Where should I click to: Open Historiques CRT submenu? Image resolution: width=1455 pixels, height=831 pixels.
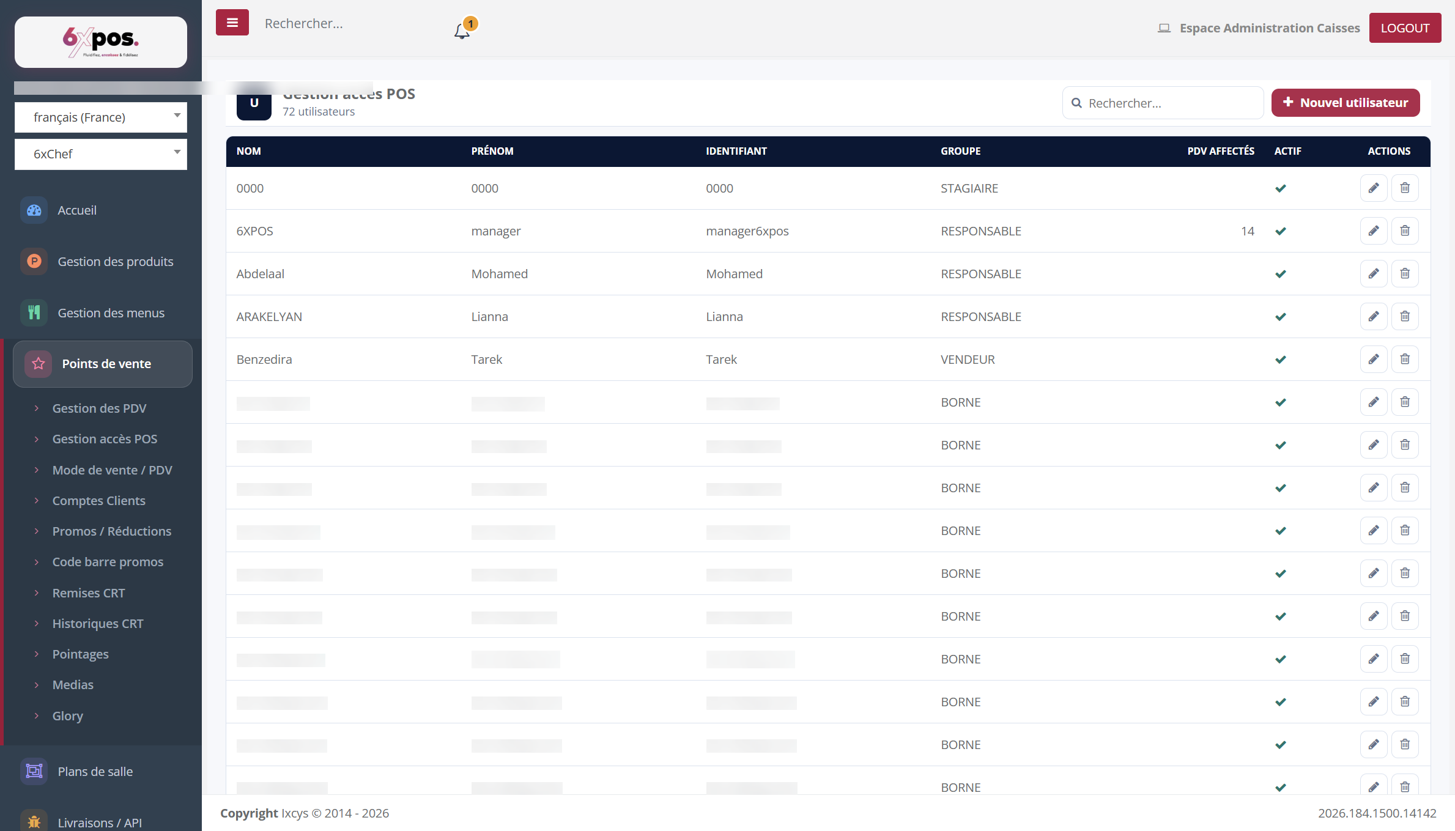[98, 624]
